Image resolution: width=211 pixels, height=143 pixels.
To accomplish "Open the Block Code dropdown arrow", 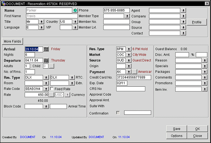I will coord(46,107).
